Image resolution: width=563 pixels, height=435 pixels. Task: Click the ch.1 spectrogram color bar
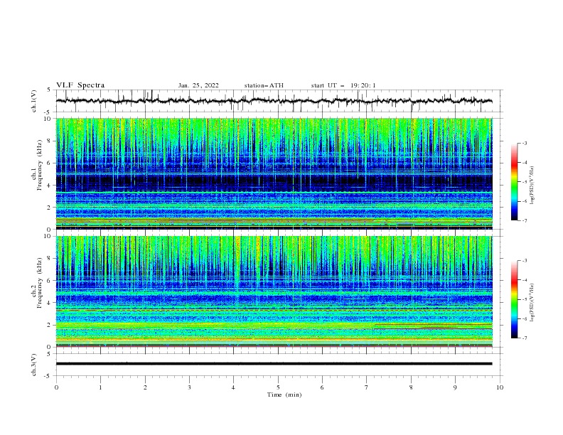[514, 182]
